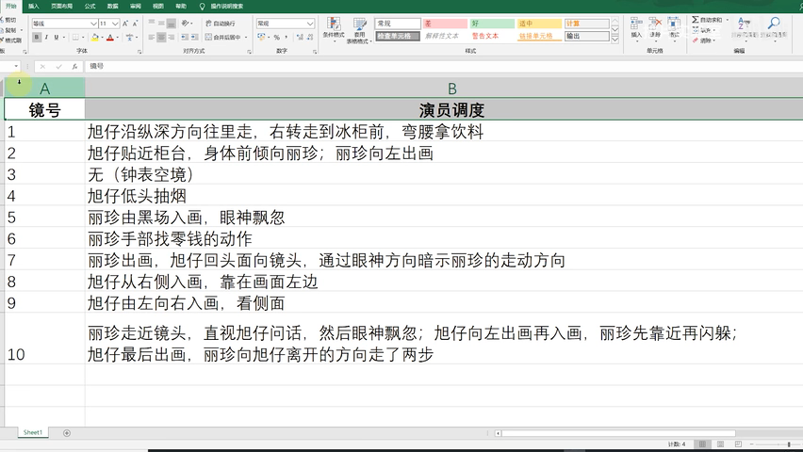Increase font size with the large A
803x452 pixels.
point(125,24)
